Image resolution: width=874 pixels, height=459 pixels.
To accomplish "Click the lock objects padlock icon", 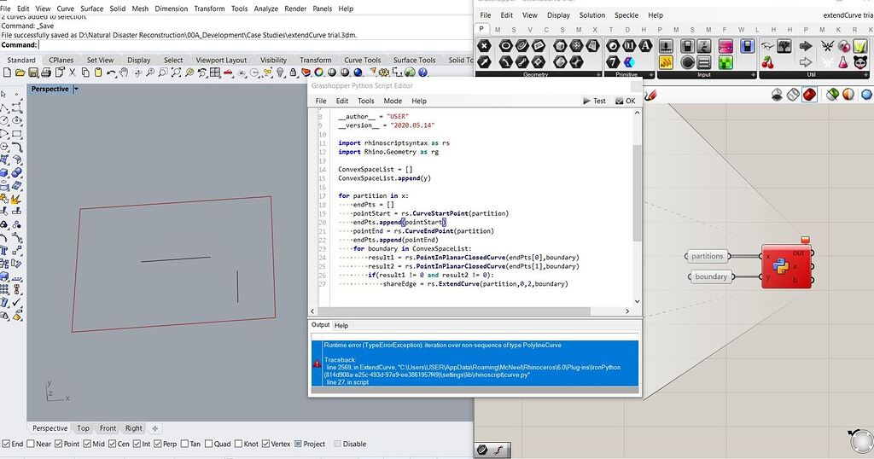I will (294, 73).
